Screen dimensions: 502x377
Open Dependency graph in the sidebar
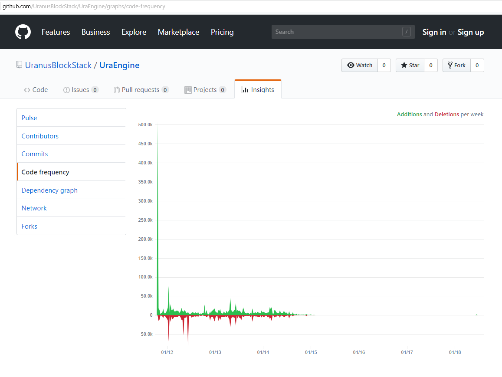point(72,190)
